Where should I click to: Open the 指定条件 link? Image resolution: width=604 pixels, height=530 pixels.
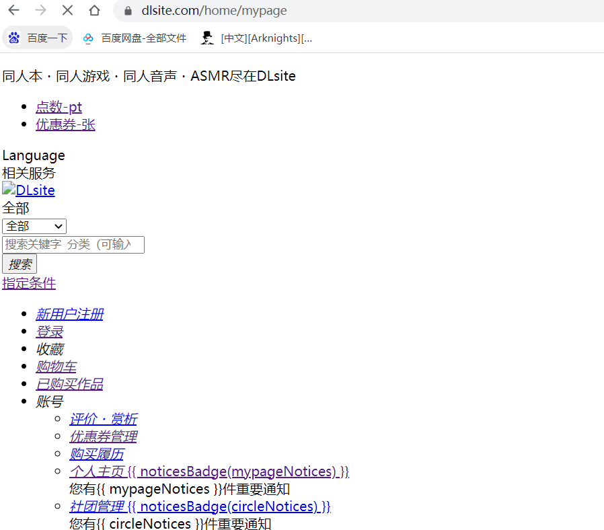[x=29, y=283]
